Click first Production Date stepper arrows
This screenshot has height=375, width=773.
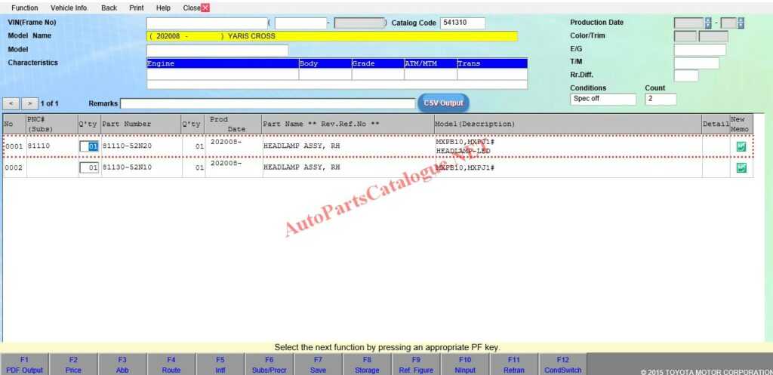708,23
